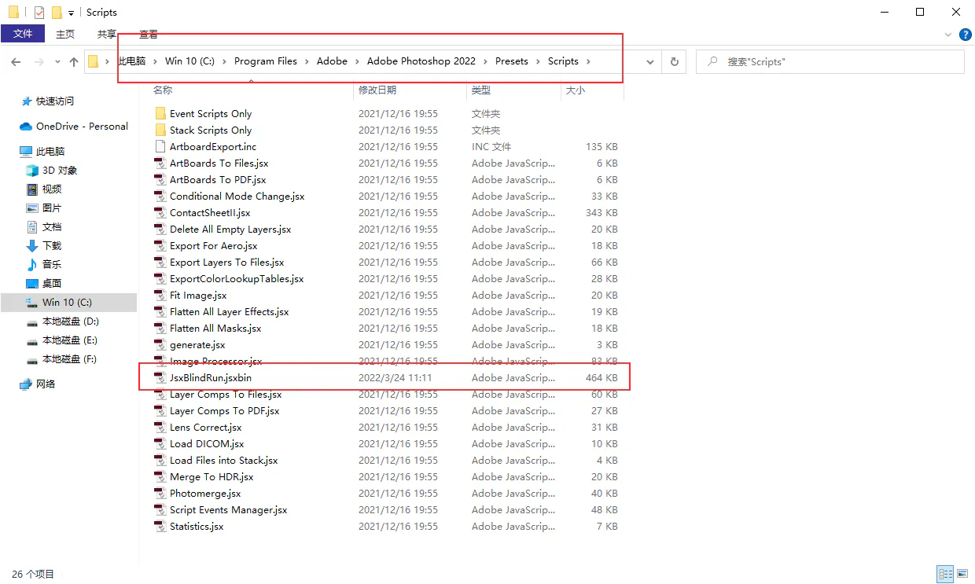
Task: Select the OneDrive - Personal cloud icon
Action: [26, 127]
